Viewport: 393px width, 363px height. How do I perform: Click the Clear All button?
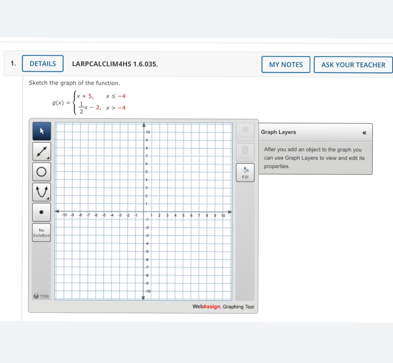245,132
